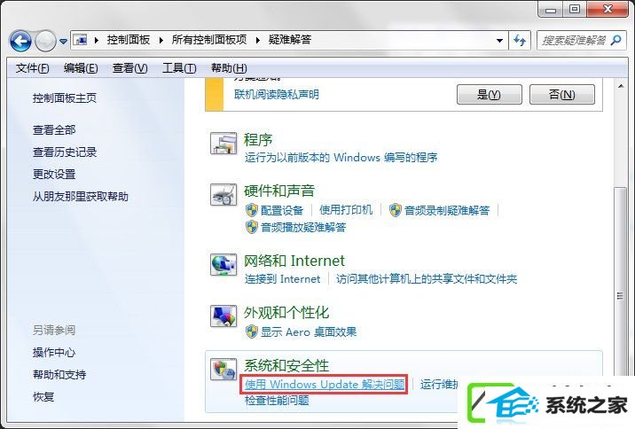Image resolution: width=635 pixels, height=429 pixels.
Task: Open 使用 Windows Update 解决问题 link
Action: pyautogui.click(x=325, y=384)
